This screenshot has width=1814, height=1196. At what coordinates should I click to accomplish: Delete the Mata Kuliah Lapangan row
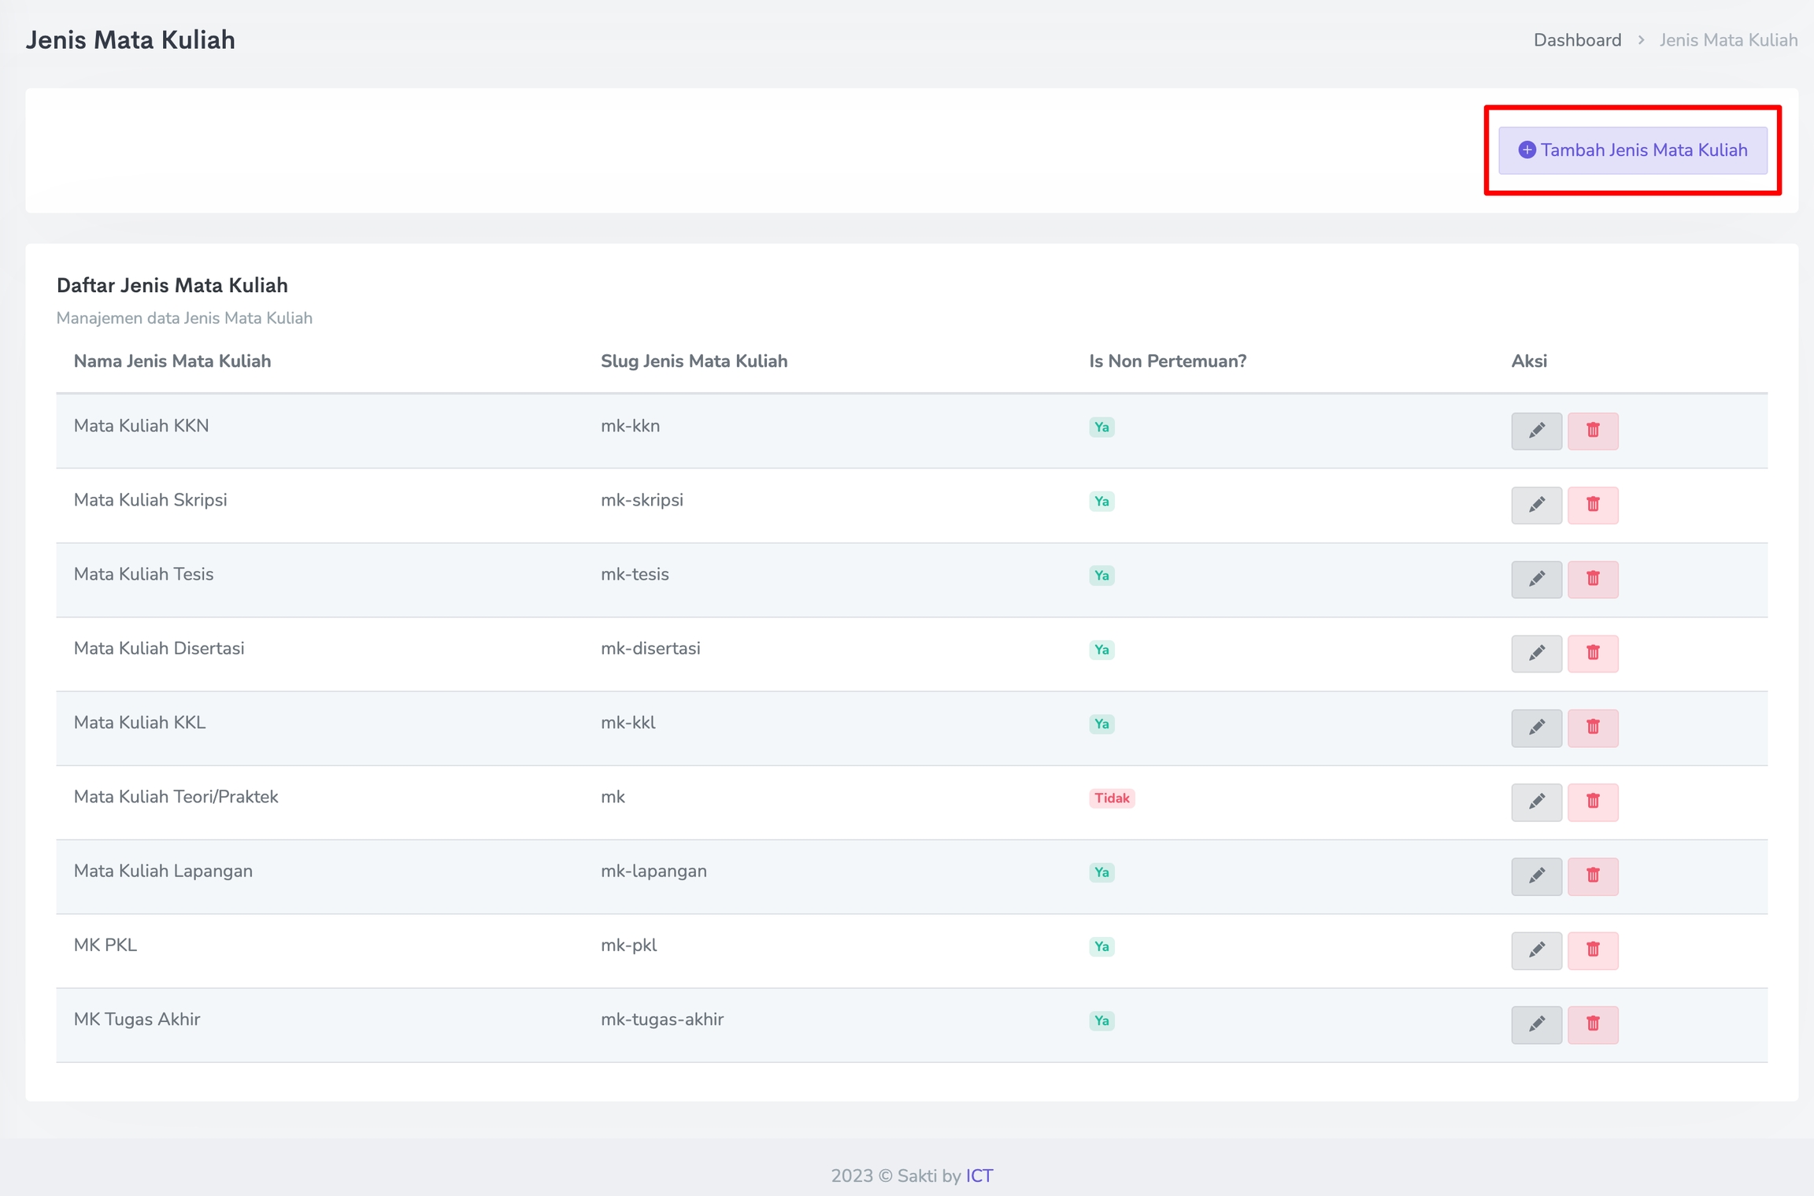coord(1592,876)
